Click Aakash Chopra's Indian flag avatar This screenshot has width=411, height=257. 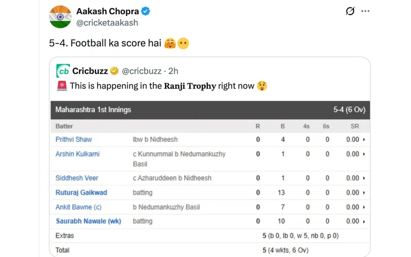click(60, 17)
